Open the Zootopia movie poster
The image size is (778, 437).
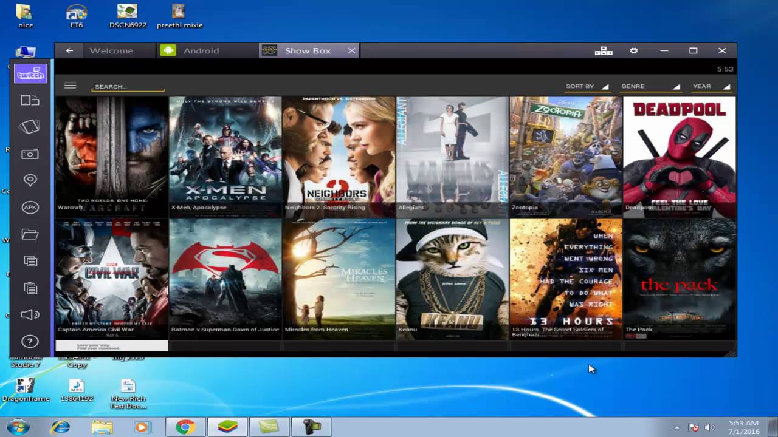point(566,157)
